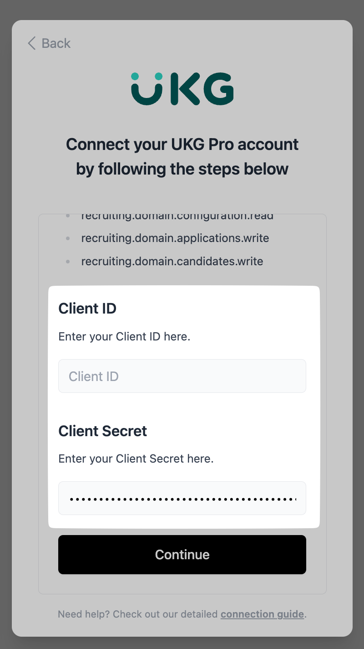
Task: Click into the Client Secret password field
Action: (182, 498)
